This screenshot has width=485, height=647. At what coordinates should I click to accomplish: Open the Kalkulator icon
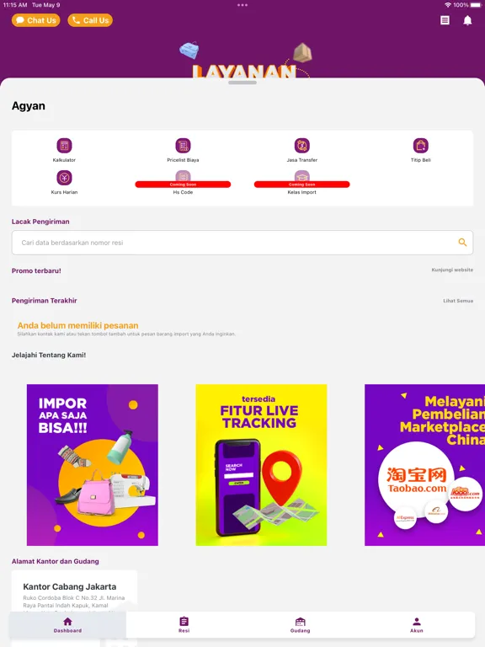64,146
